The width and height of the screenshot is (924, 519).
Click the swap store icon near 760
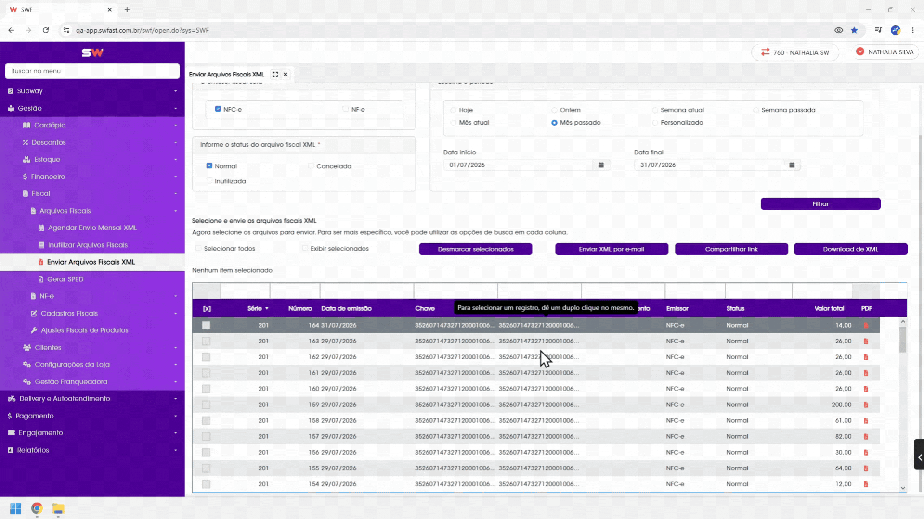point(765,52)
